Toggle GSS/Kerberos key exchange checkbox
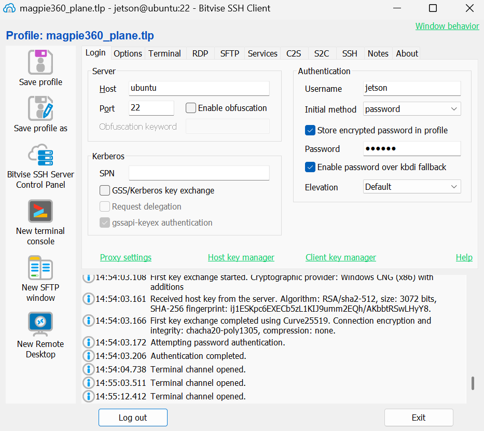484x431 pixels. coord(105,190)
